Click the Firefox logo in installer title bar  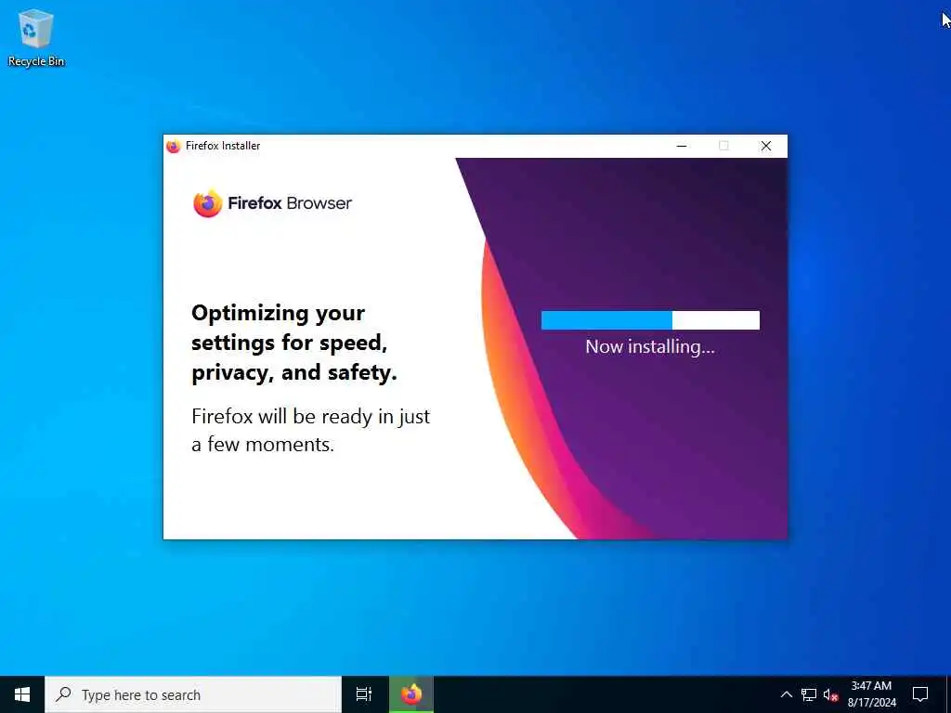tap(174, 146)
